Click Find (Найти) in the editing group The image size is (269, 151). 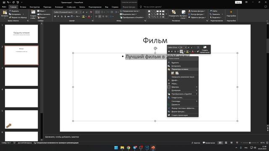pos(214,11)
